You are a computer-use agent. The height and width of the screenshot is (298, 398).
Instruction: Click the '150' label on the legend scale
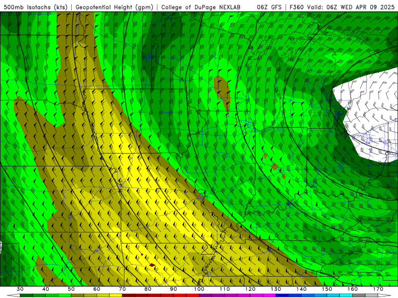click(327, 289)
